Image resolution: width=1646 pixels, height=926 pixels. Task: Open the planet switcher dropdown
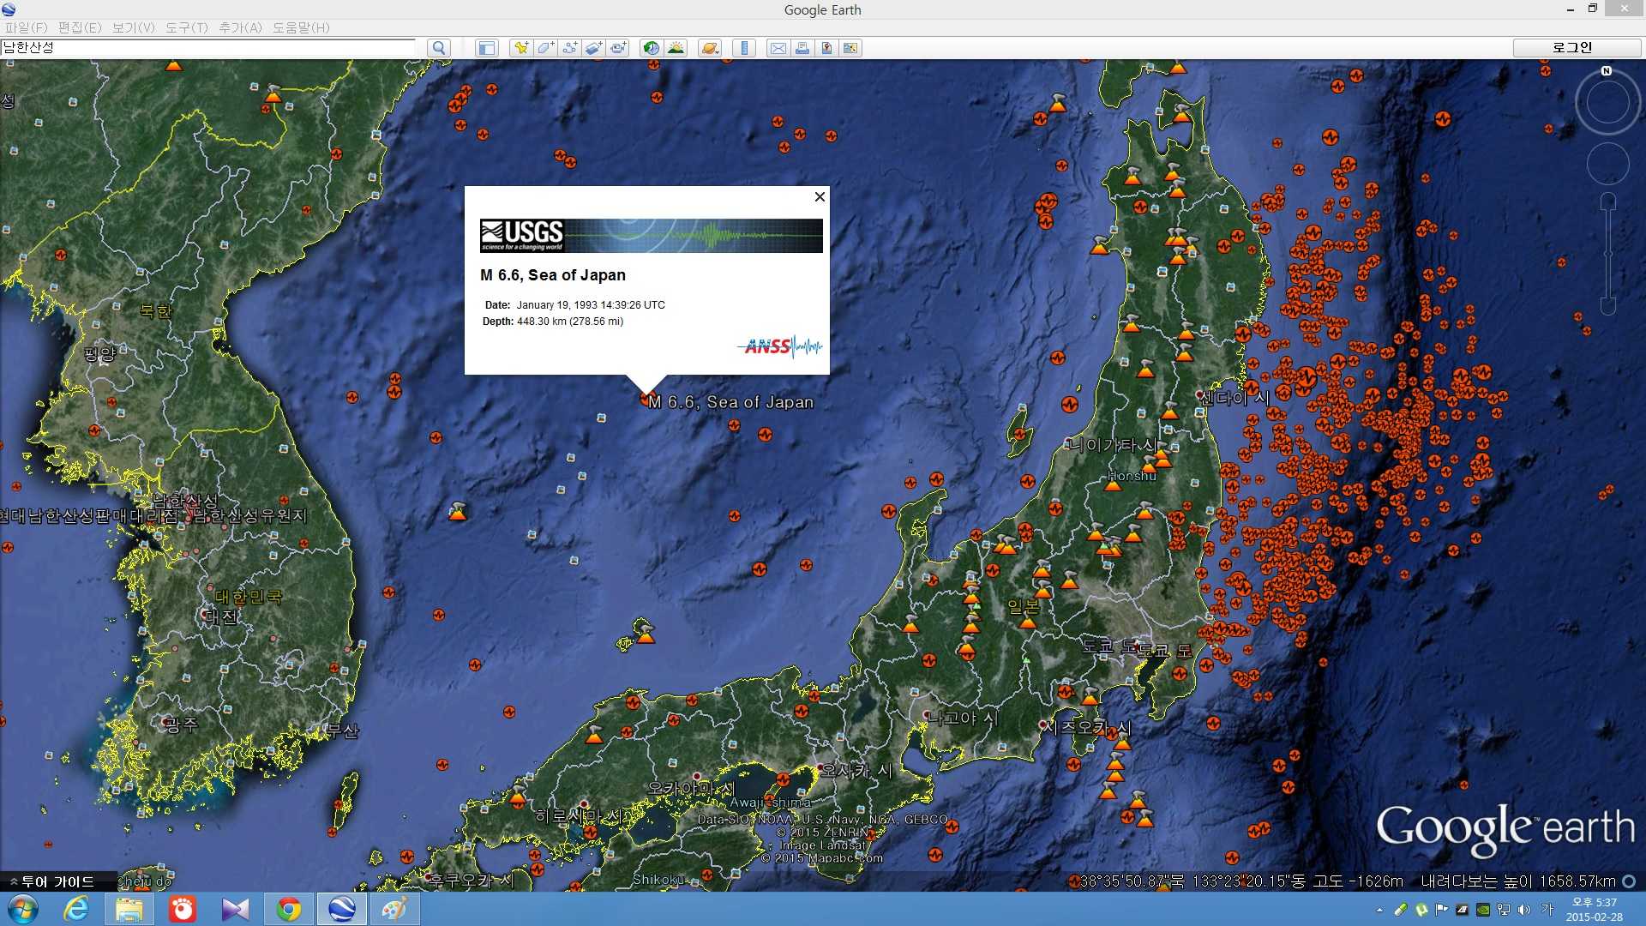coord(710,48)
